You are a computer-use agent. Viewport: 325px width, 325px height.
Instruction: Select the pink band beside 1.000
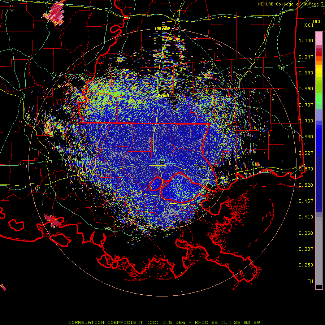click(319, 39)
